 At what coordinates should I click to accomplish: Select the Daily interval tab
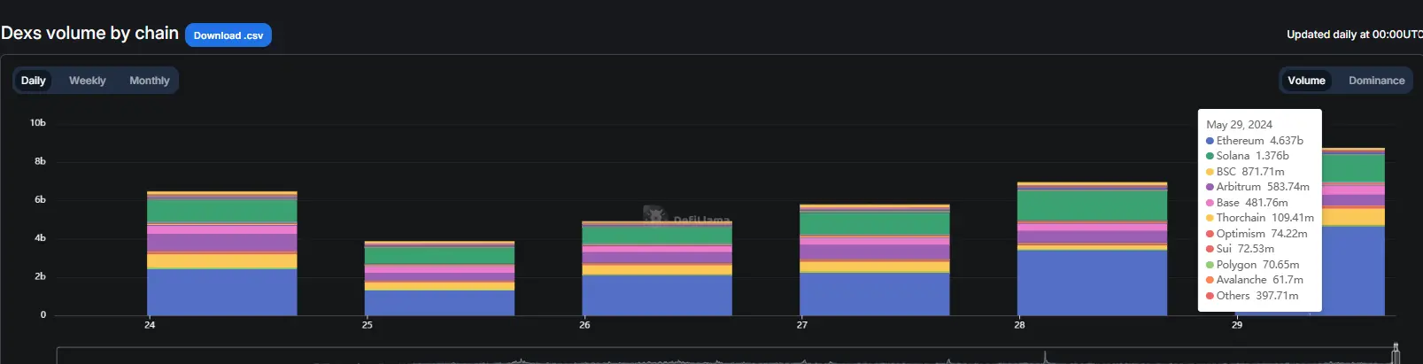[x=34, y=81]
